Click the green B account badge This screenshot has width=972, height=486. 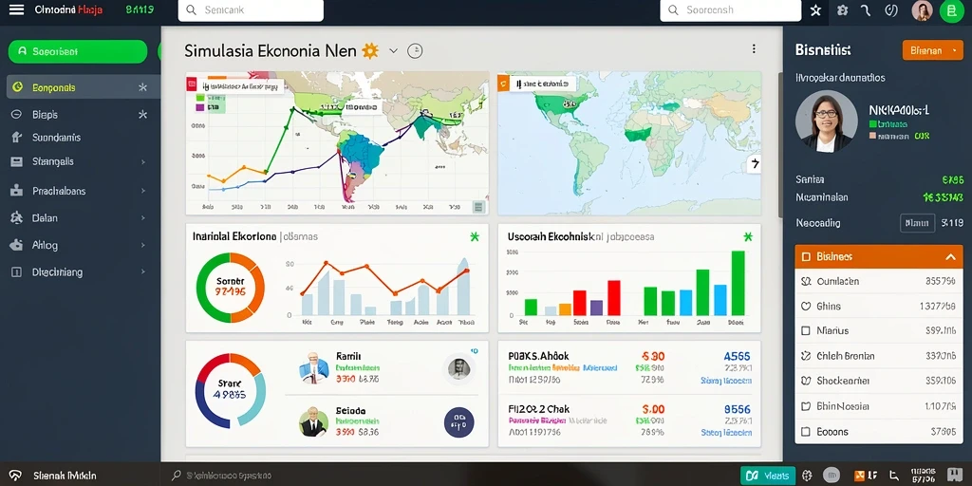(x=951, y=10)
